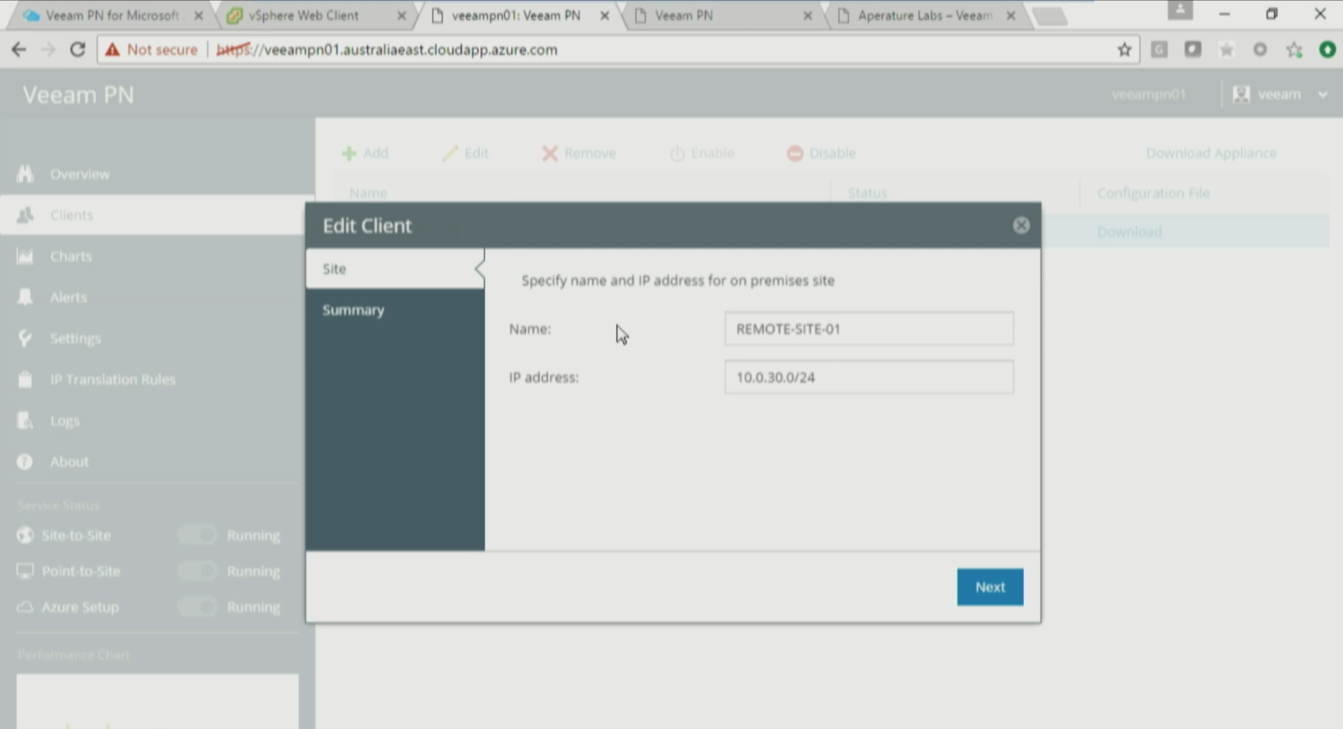1343x729 pixels.
Task: Click the veeam user avatar icon
Action: coord(1241,94)
